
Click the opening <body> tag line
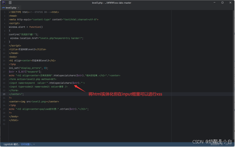tap(13, 57)
